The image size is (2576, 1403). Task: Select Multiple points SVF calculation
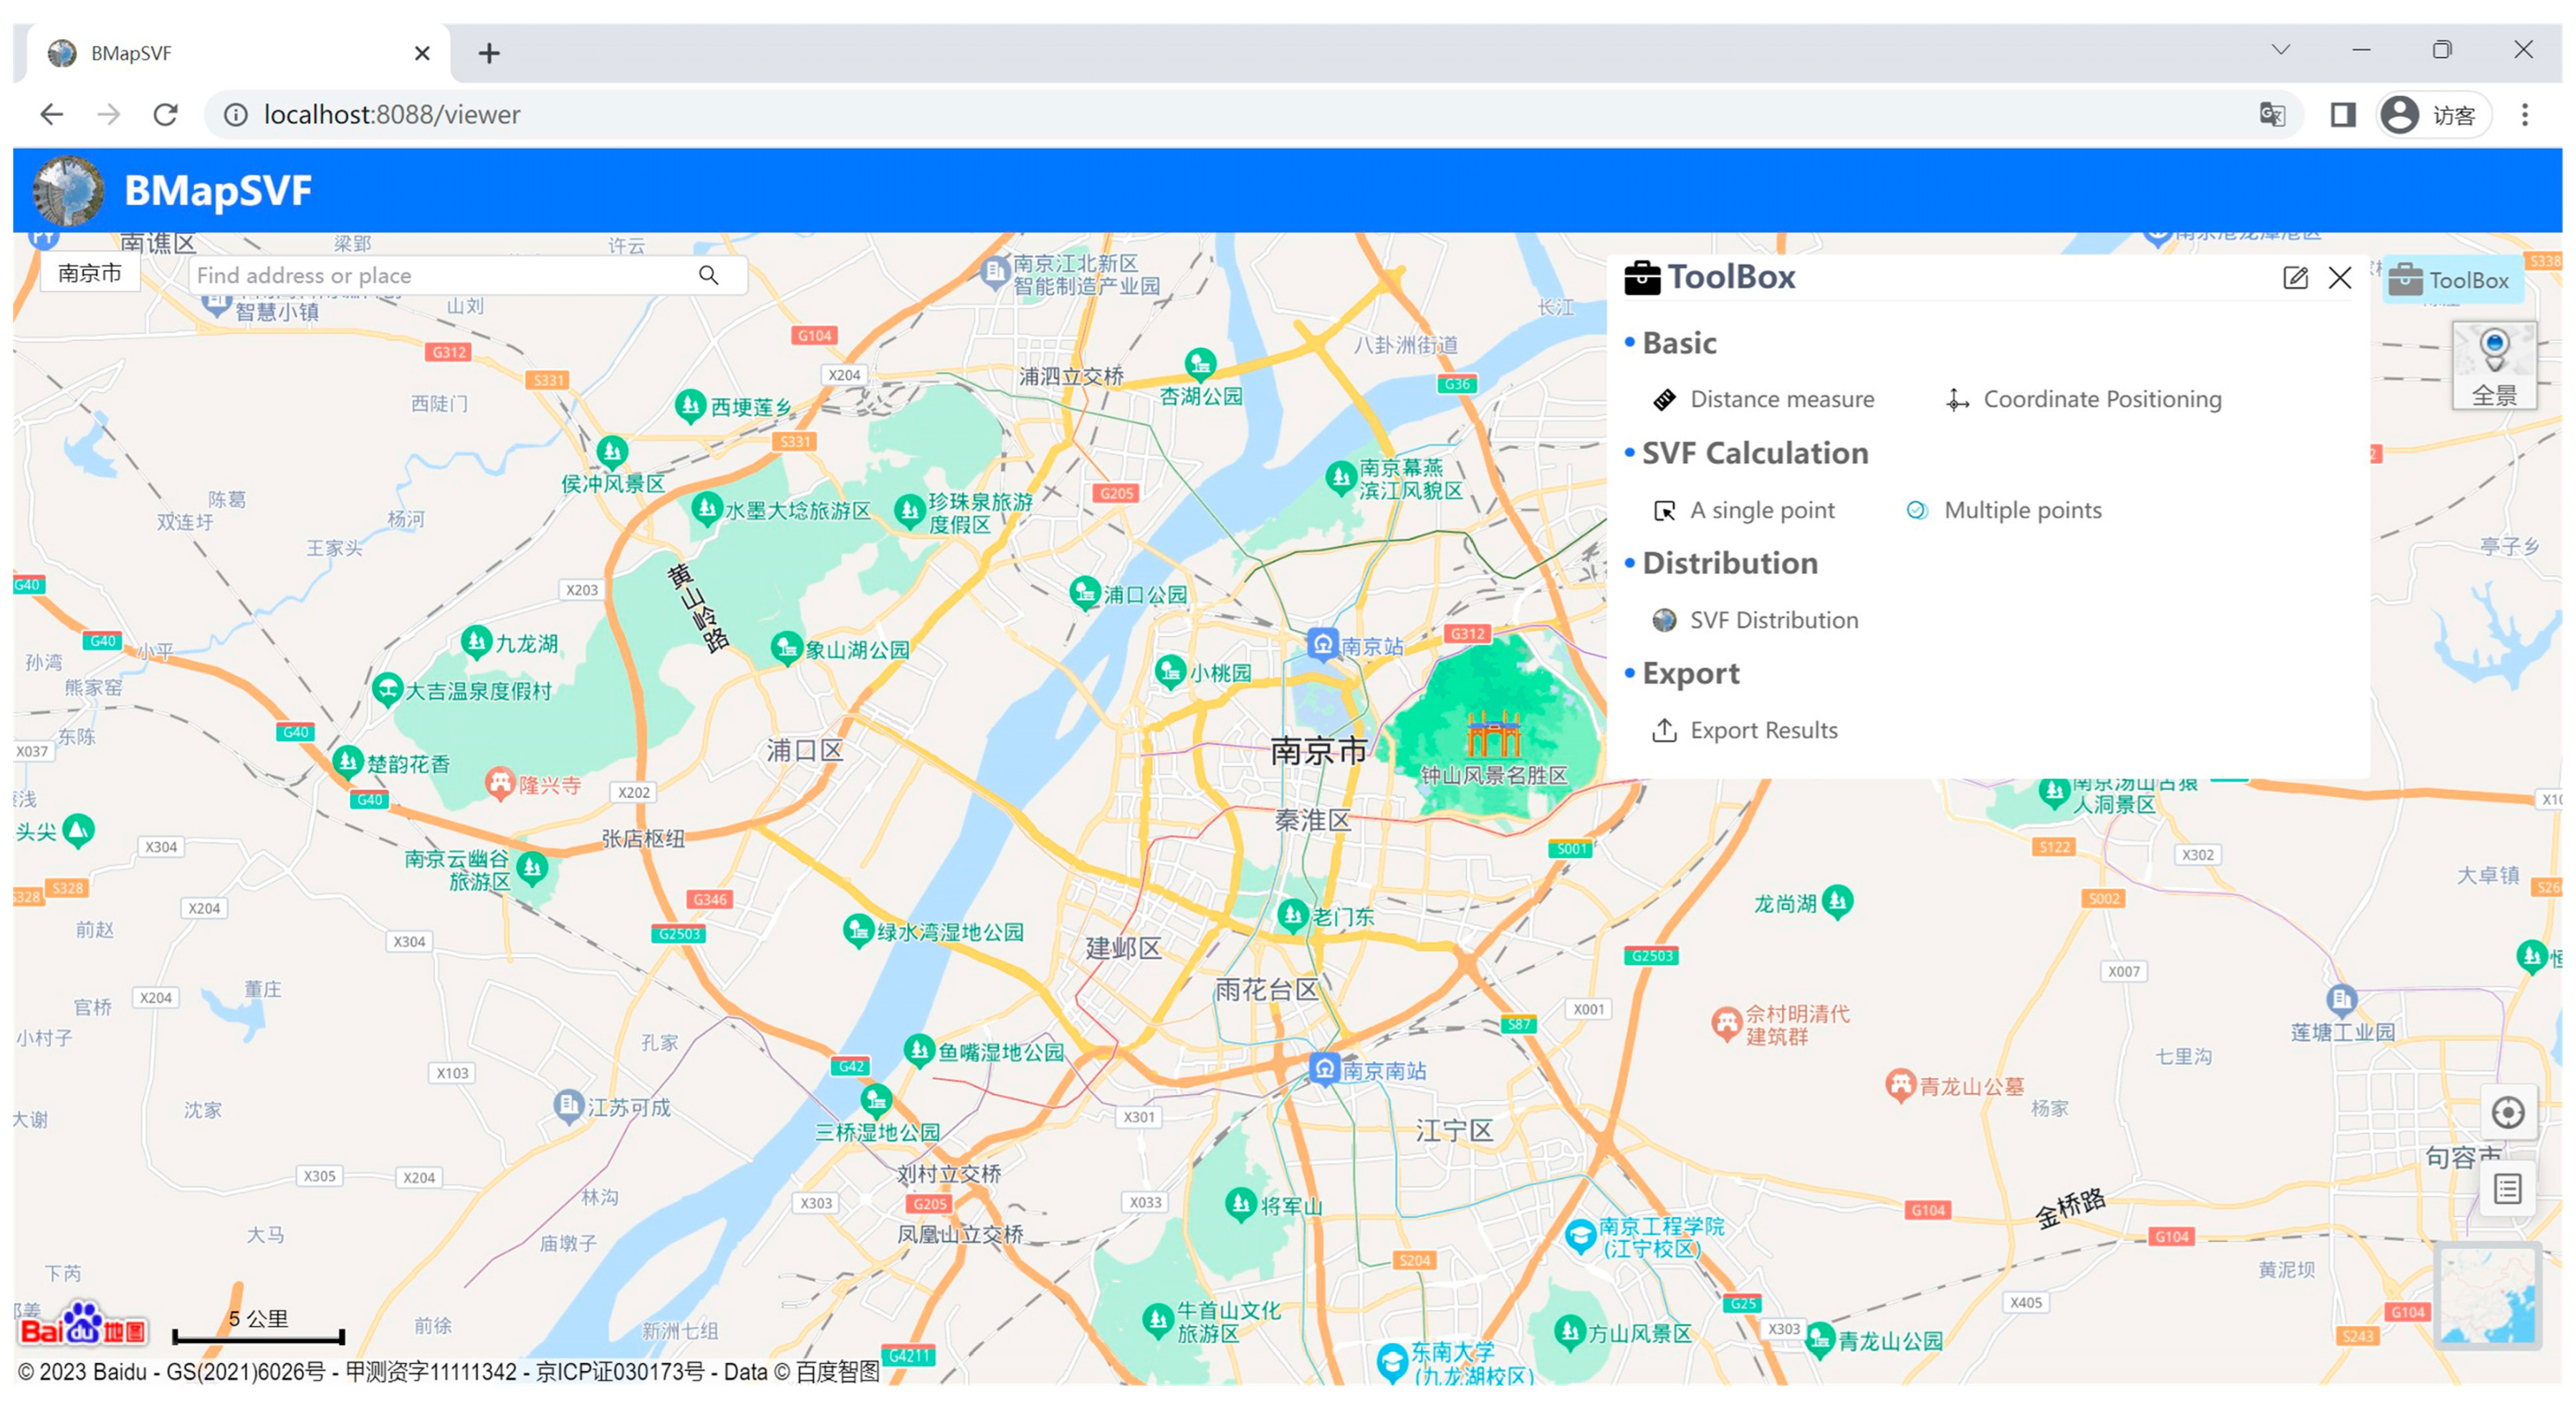[2021, 511]
